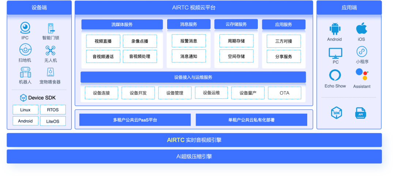
Task: Click the PC monitor icon
Action: point(335,53)
